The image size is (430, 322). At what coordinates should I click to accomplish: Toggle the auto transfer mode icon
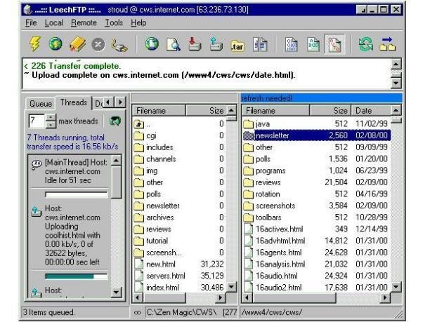click(x=334, y=44)
